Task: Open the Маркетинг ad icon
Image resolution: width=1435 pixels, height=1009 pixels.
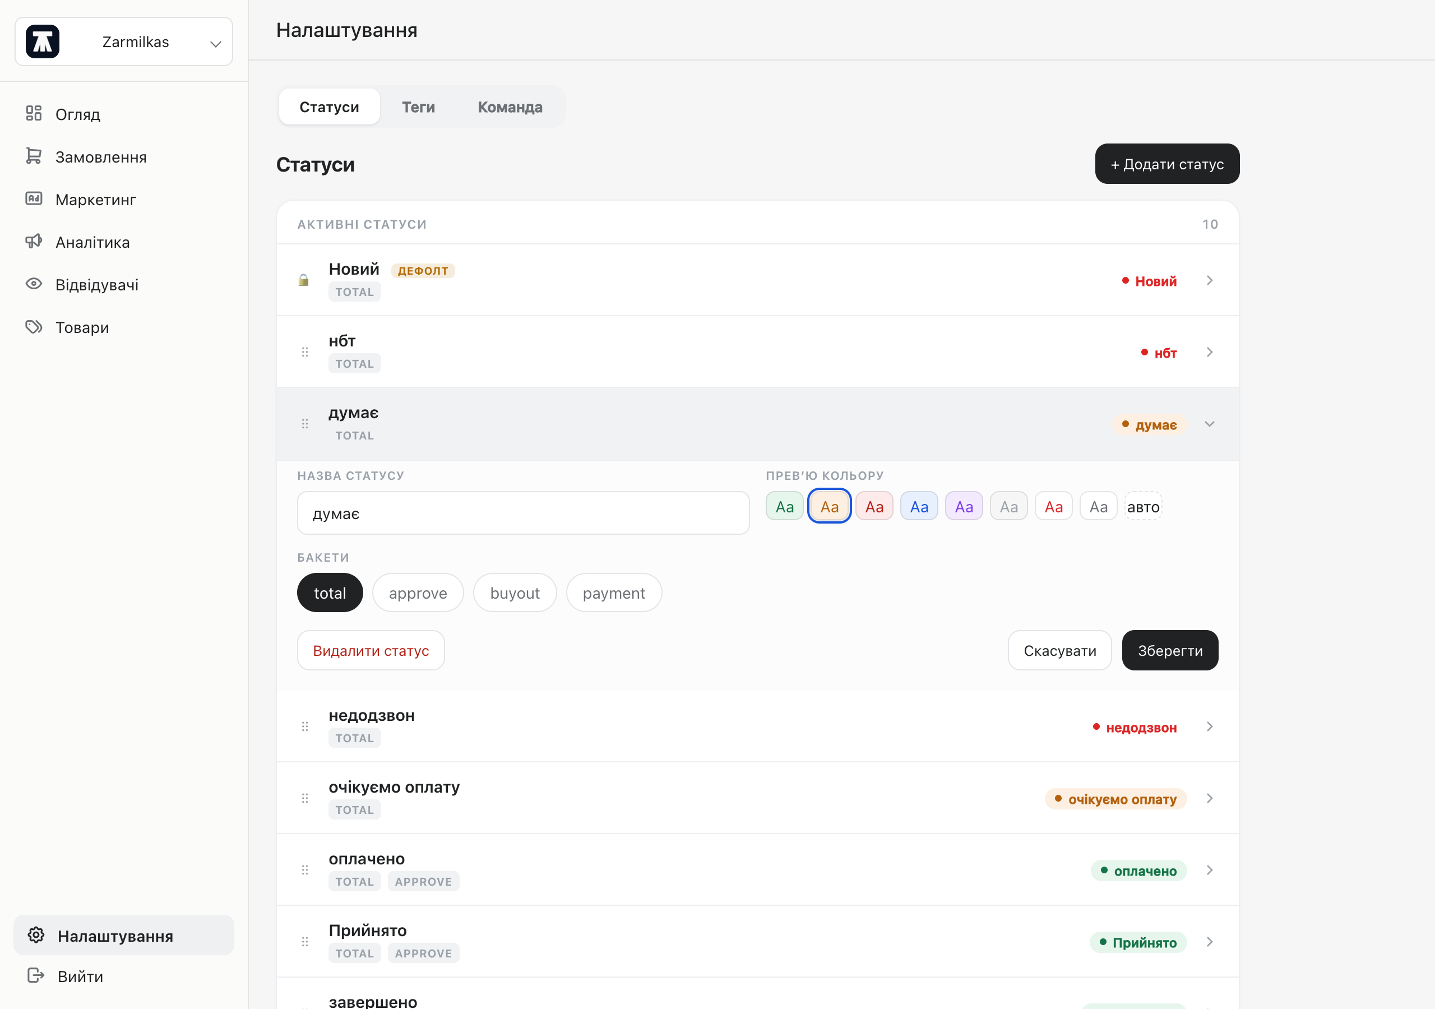Action: tap(34, 199)
